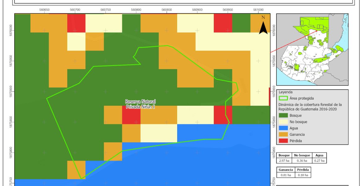Click the red Pérdida legend swatch

[x=283, y=141]
